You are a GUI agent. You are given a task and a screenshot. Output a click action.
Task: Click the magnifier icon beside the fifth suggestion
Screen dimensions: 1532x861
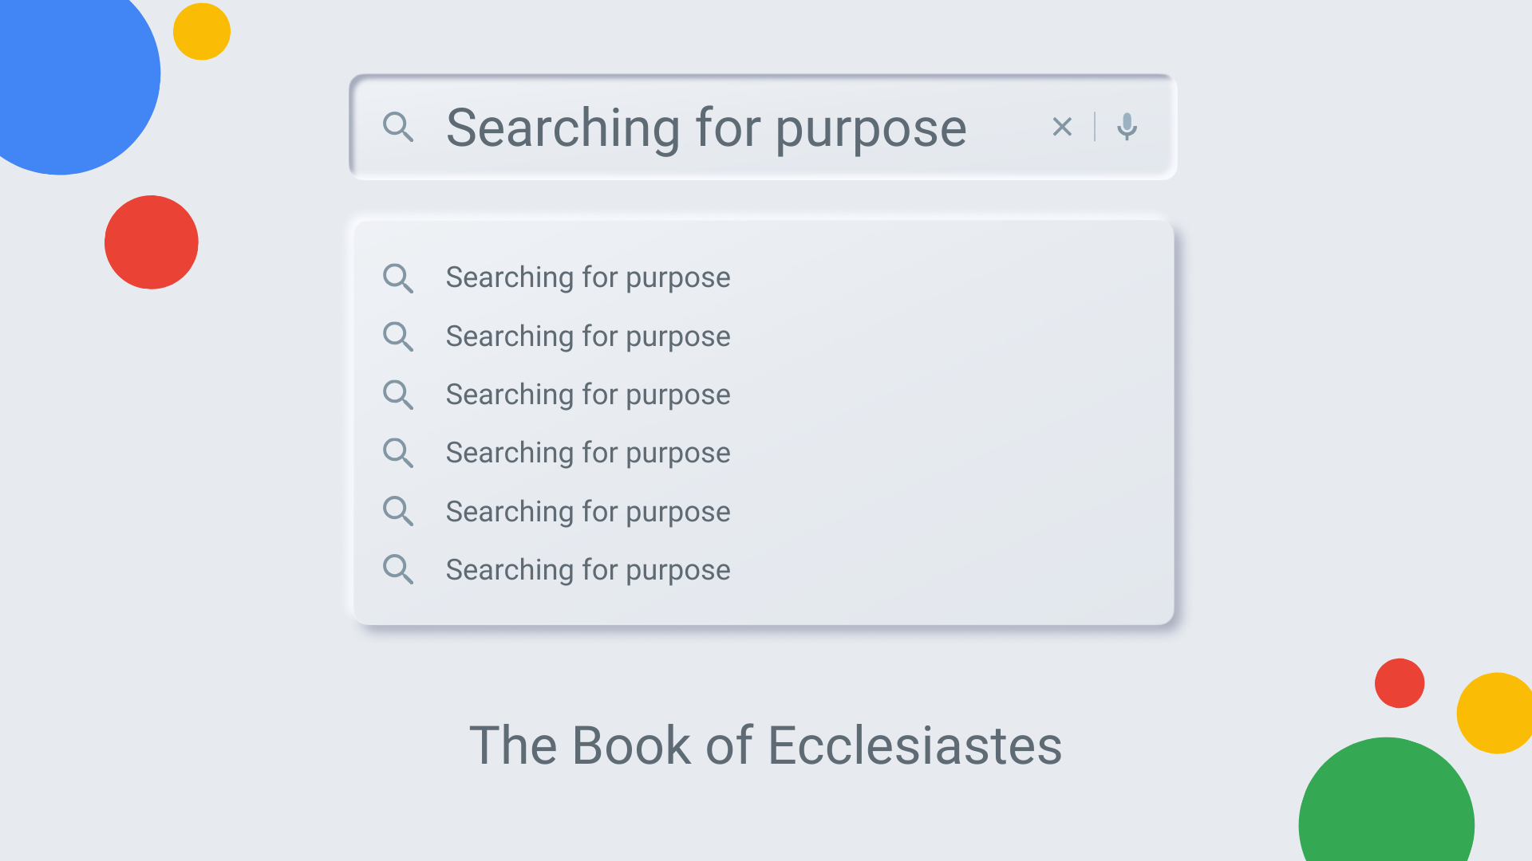tap(398, 511)
